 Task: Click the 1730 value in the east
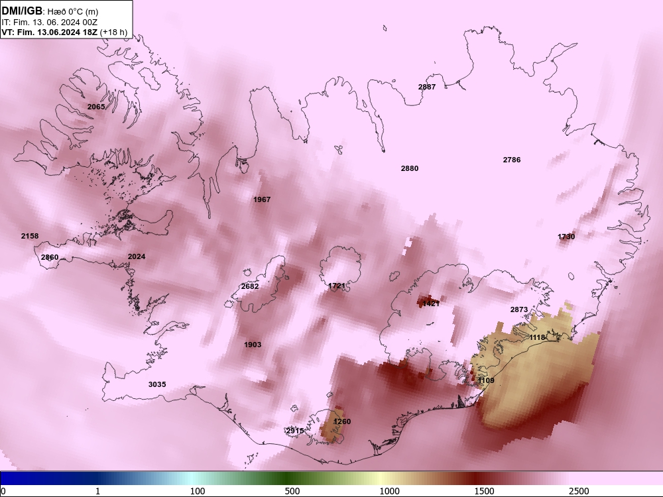click(x=566, y=237)
